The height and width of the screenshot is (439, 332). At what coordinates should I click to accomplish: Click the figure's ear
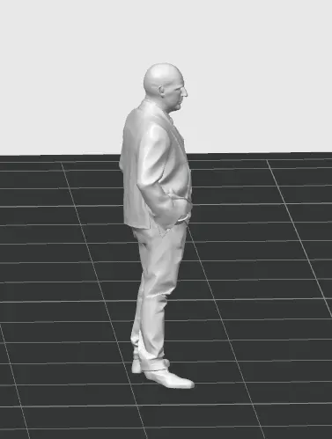coord(162,91)
